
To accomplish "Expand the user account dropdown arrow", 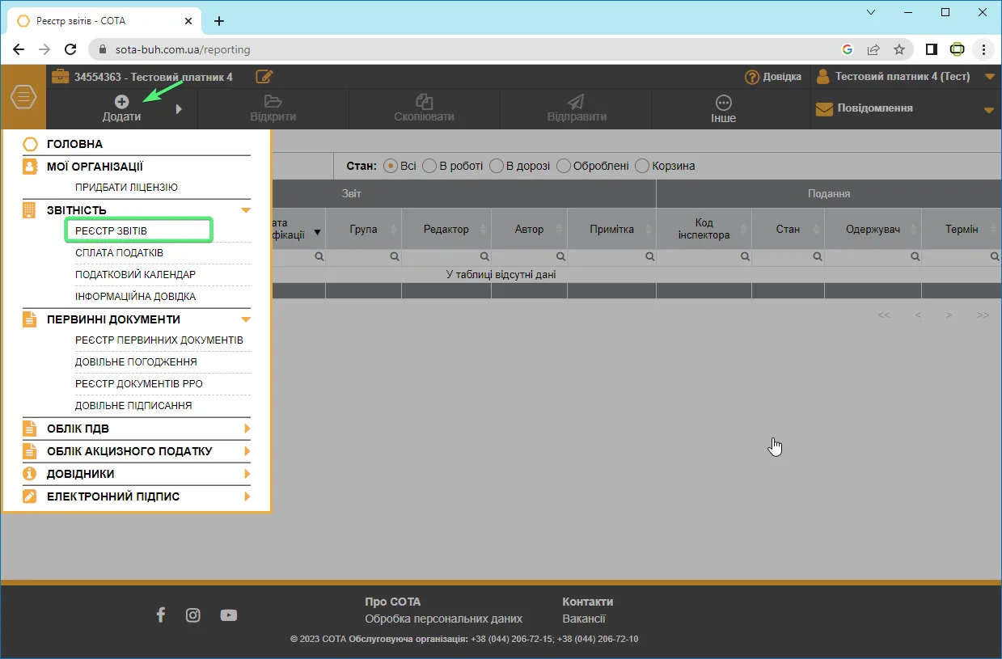I will (x=990, y=78).
